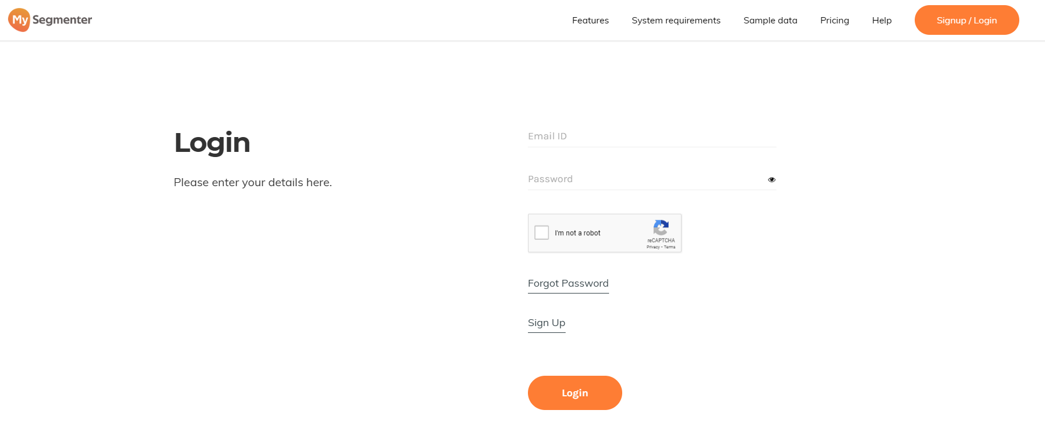
Task: View the Pricing page
Action: 834,20
